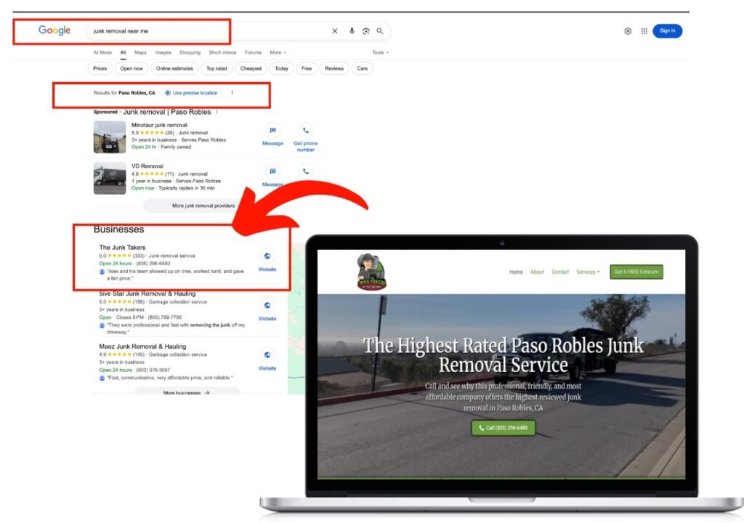The height and width of the screenshot is (523, 744).
Task: Open the Tools dropdown
Action: point(380,53)
